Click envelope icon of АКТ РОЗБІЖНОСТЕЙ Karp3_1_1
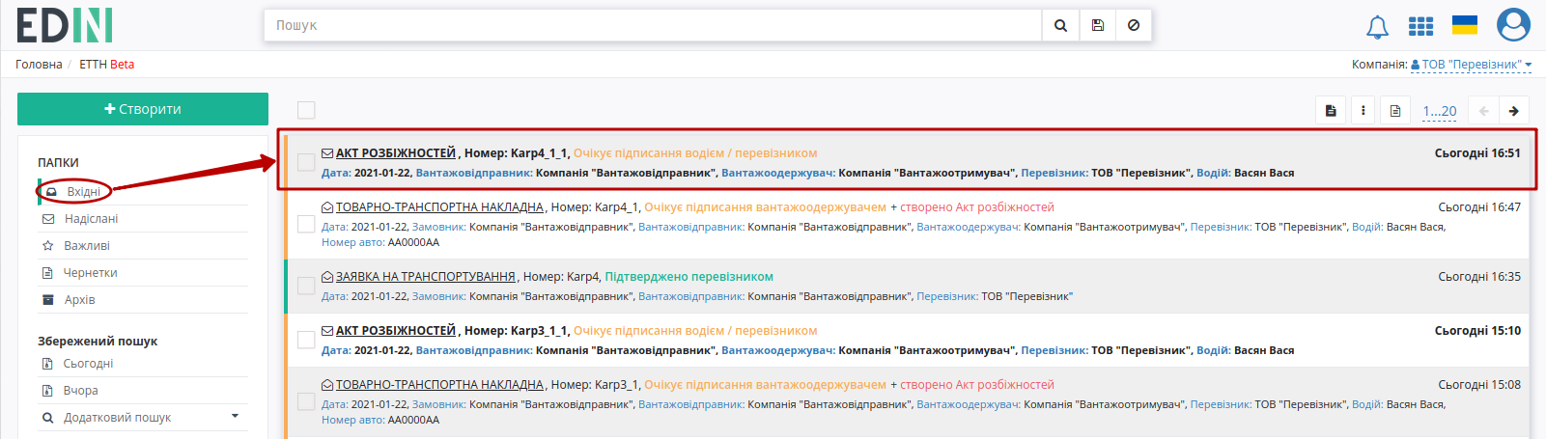The width and height of the screenshot is (1546, 439). [x=327, y=331]
